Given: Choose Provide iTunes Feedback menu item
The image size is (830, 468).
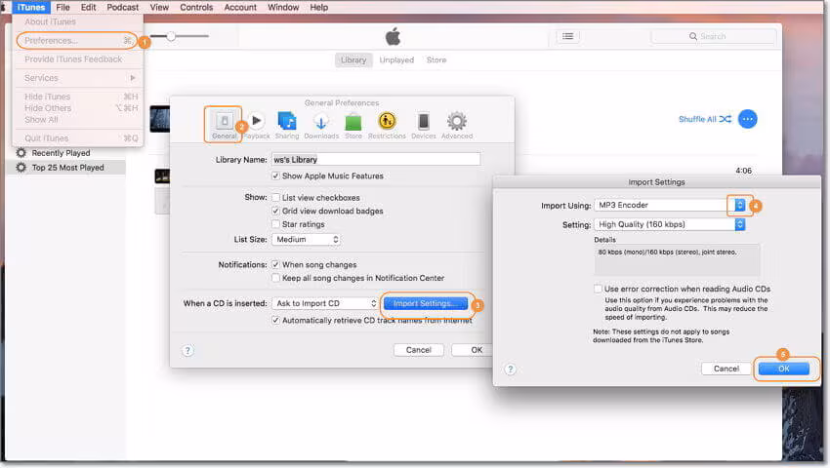Looking at the screenshot, I should (78, 59).
